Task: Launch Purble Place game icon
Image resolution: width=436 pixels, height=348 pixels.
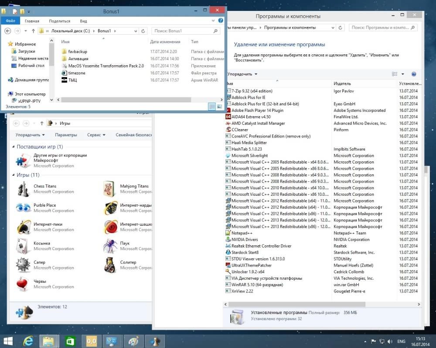Action: click(24, 207)
